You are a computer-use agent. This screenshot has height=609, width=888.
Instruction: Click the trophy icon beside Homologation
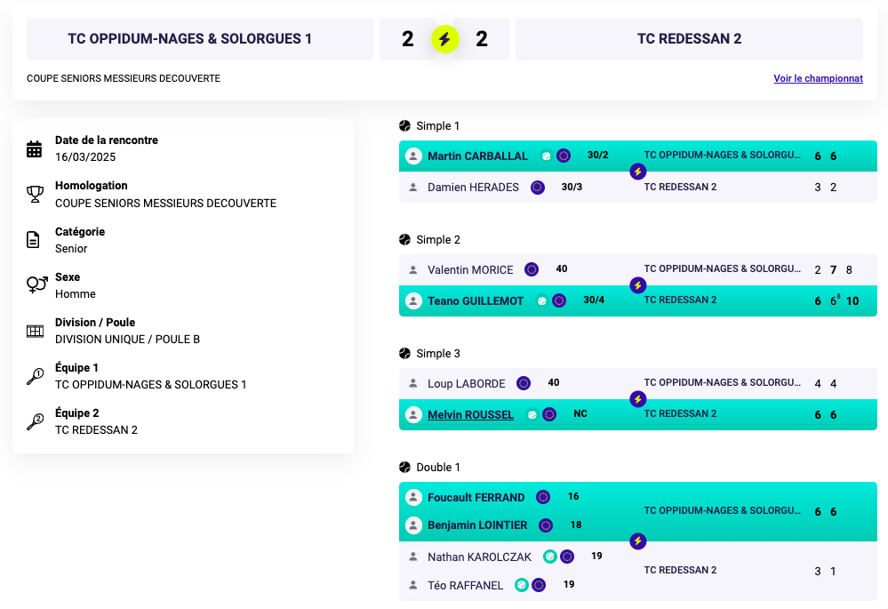click(x=36, y=195)
